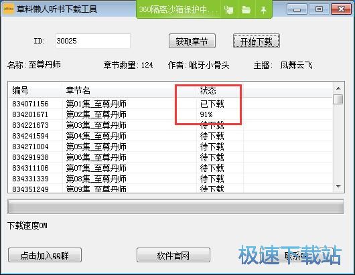
Task: Click the 360 sandbox monitor icon
Action: click(x=228, y=10)
